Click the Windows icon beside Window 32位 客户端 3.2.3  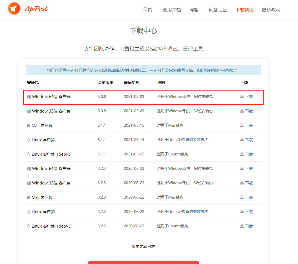(28, 183)
